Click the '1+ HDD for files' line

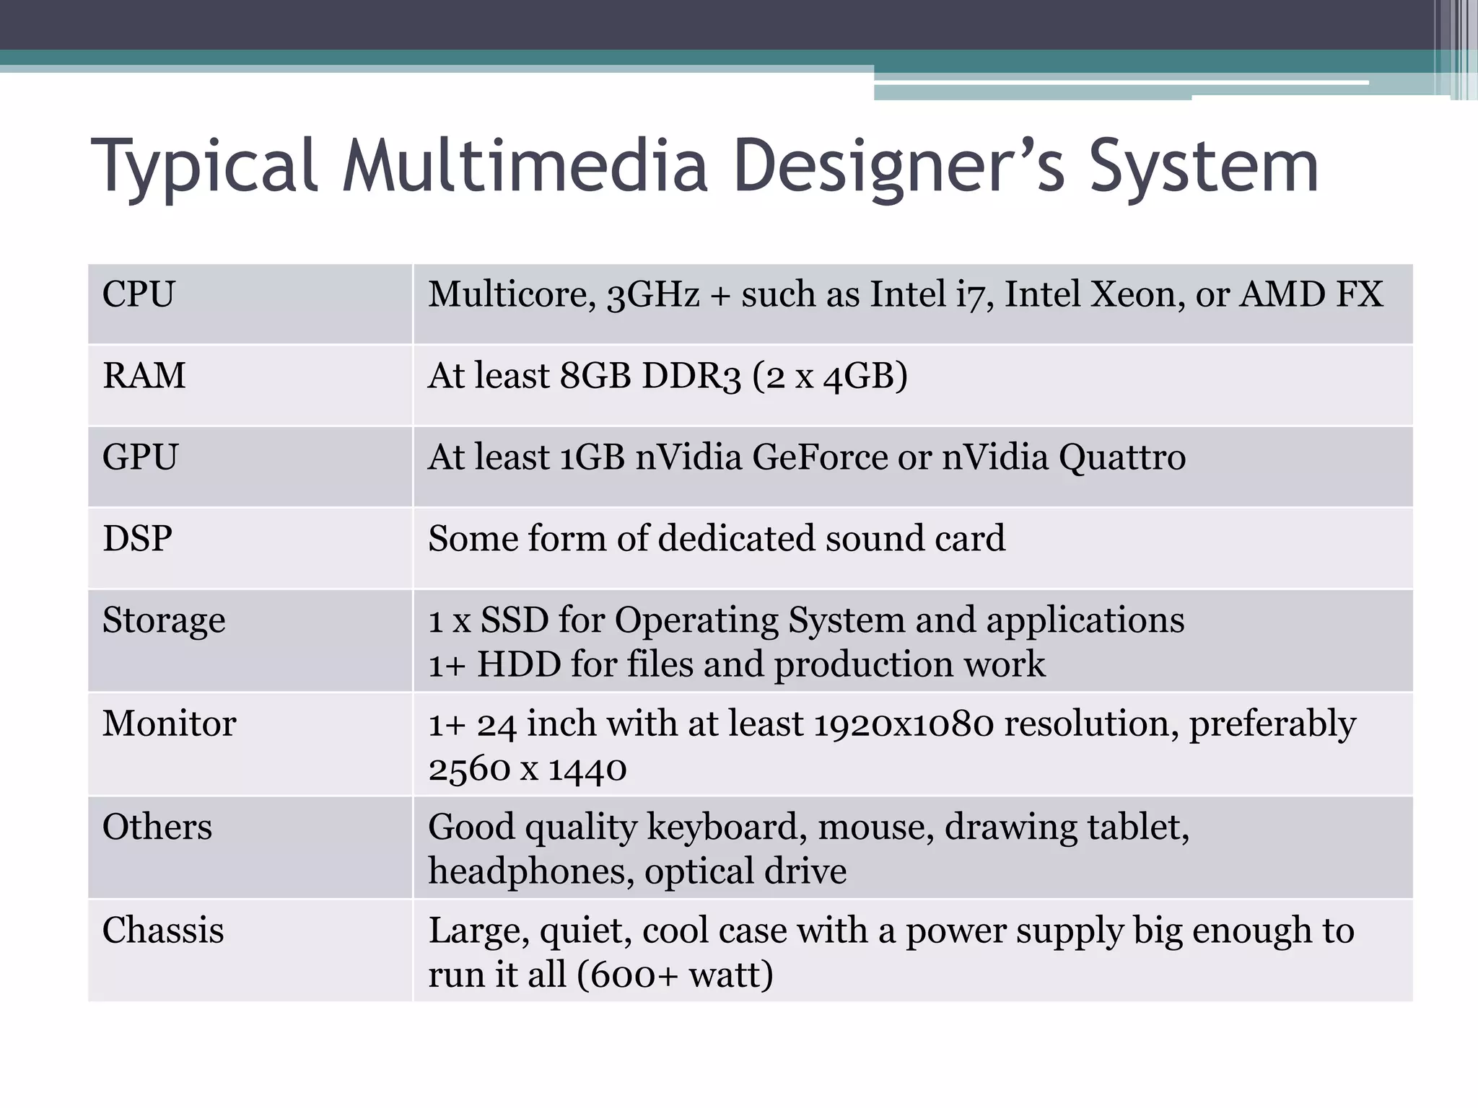coord(737,664)
